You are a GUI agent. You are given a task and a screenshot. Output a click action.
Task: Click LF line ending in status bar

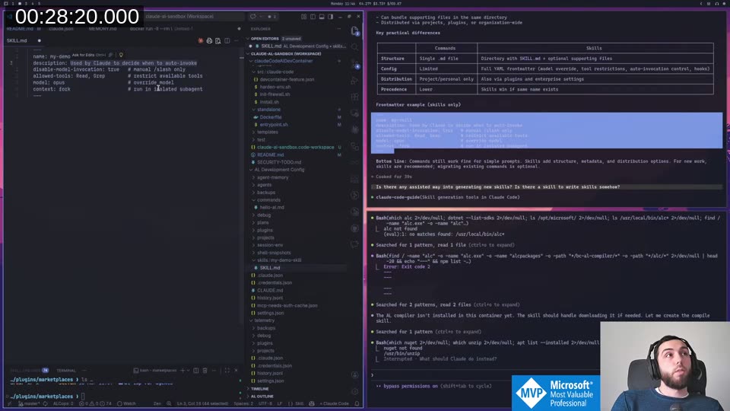tap(280, 403)
